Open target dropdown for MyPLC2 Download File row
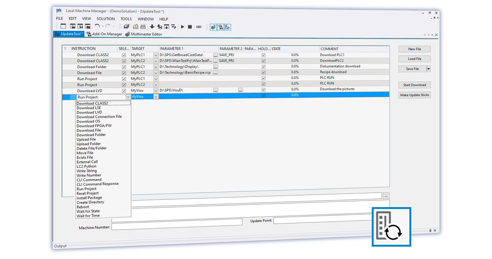 tap(156, 73)
